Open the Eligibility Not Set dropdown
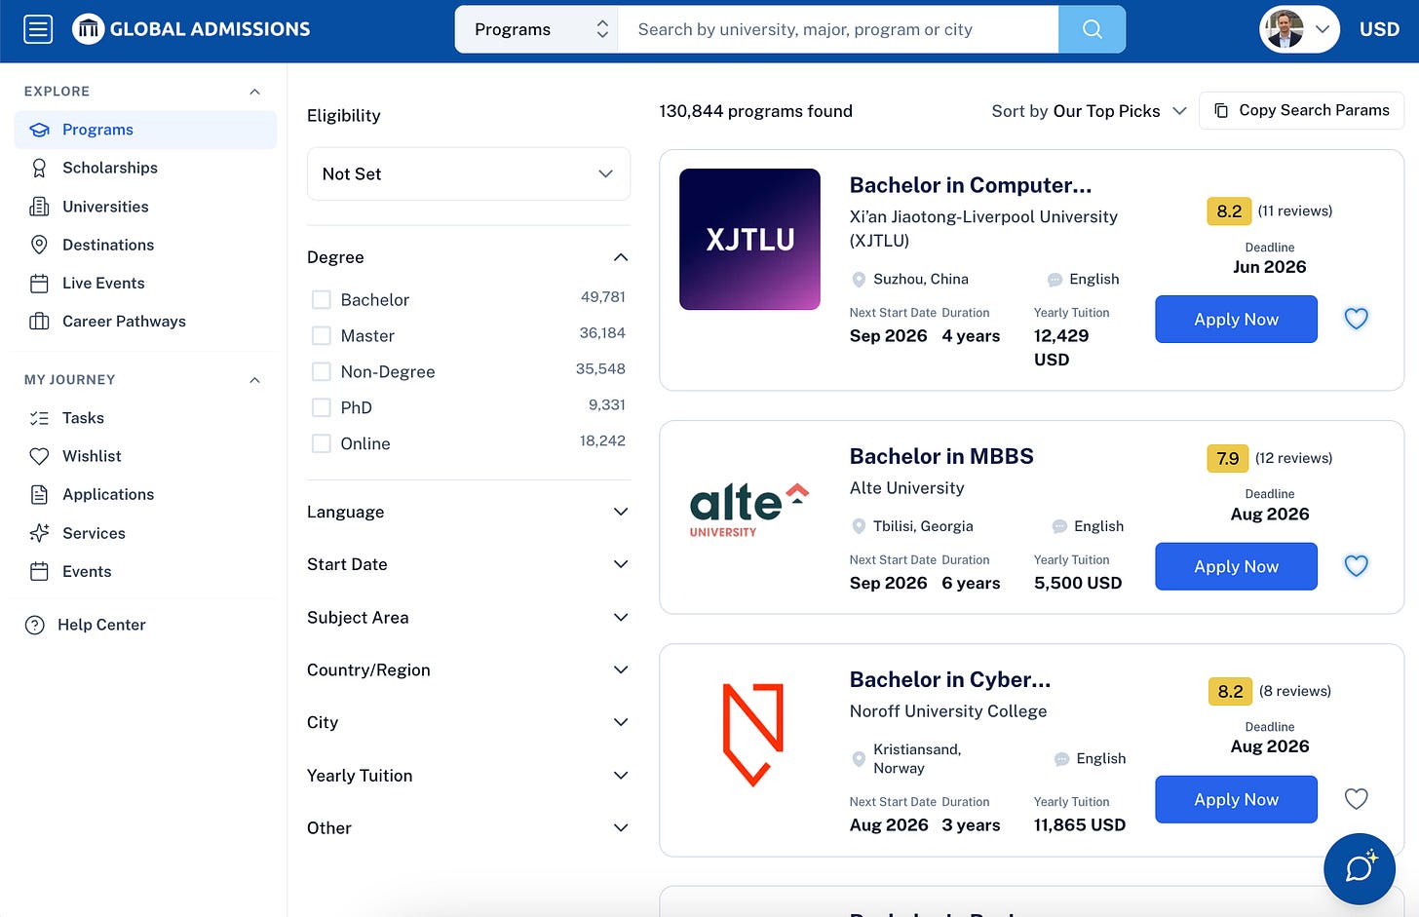This screenshot has width=1419, height=917. pyautogui.click(x=468, y=173)
